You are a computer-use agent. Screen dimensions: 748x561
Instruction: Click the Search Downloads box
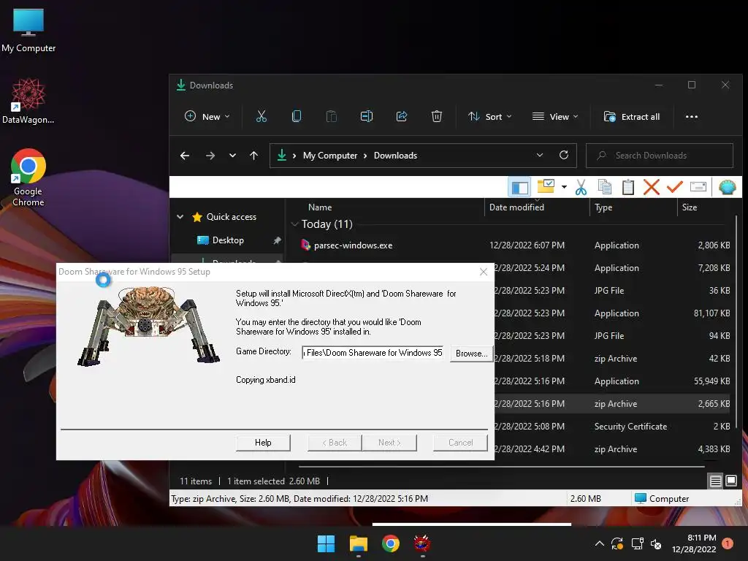[660, 156]
